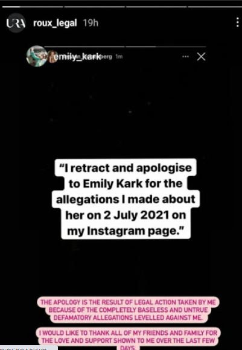
Task: Jump to the fourth story progress segment
Action: [215, 7]
